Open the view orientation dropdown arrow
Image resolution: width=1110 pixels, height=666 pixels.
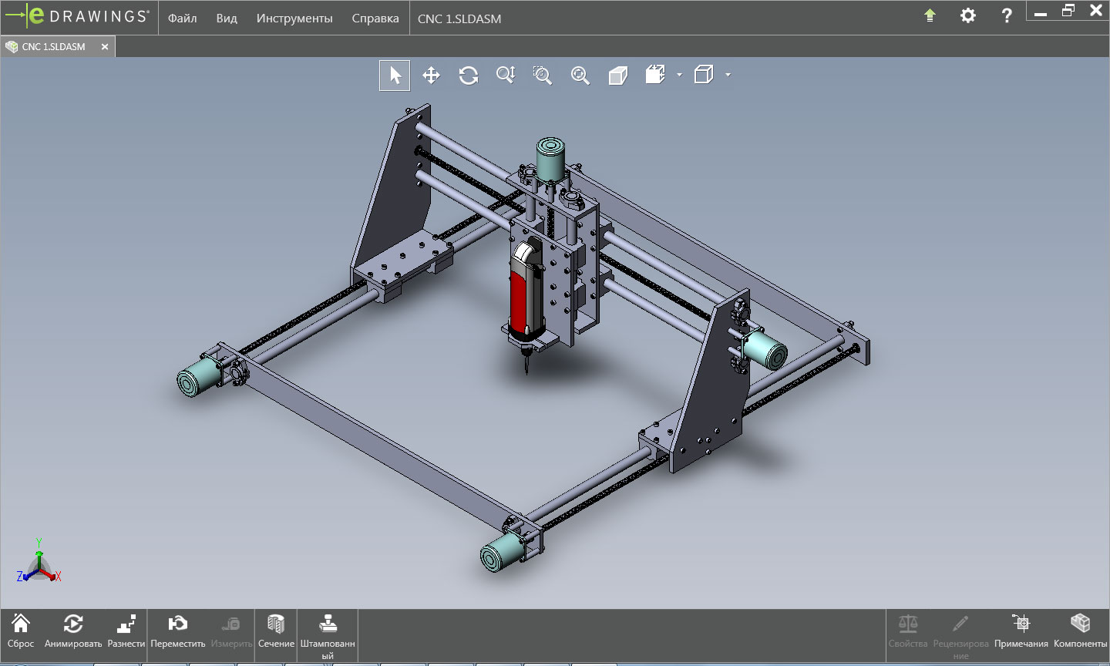(x=679, y=75)
